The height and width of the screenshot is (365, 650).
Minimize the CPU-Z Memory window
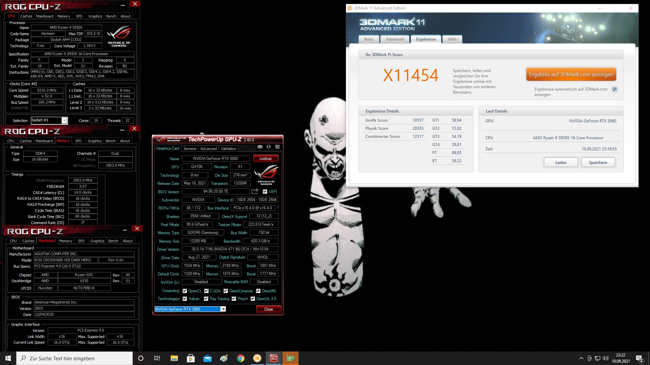coord(122,129)
